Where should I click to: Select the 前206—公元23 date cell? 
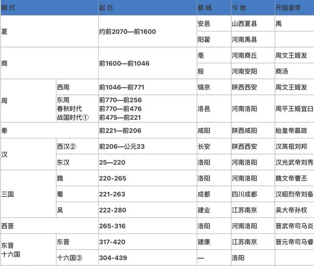[148, 146]
